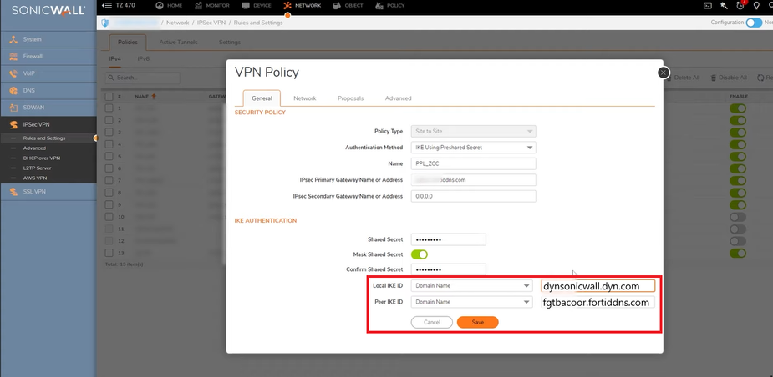
Task: Tick the checkbox for row 1
Action: click(x=109, y=108)
